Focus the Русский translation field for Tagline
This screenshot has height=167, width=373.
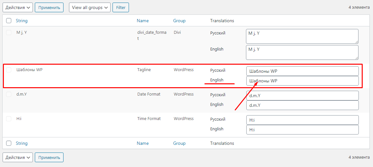tap(302, 71)
